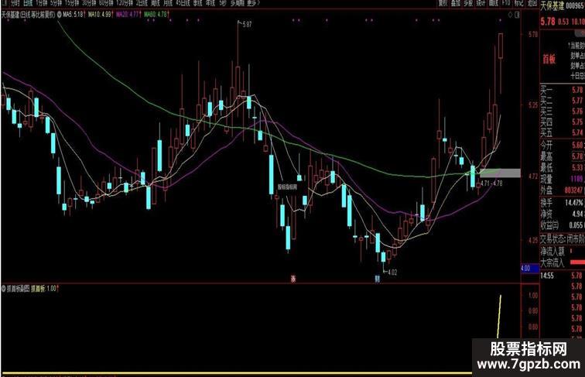The image size is (585, 377).
Task: Click the 统计 statistics toolbar button
Action: (x=481, y=3)
